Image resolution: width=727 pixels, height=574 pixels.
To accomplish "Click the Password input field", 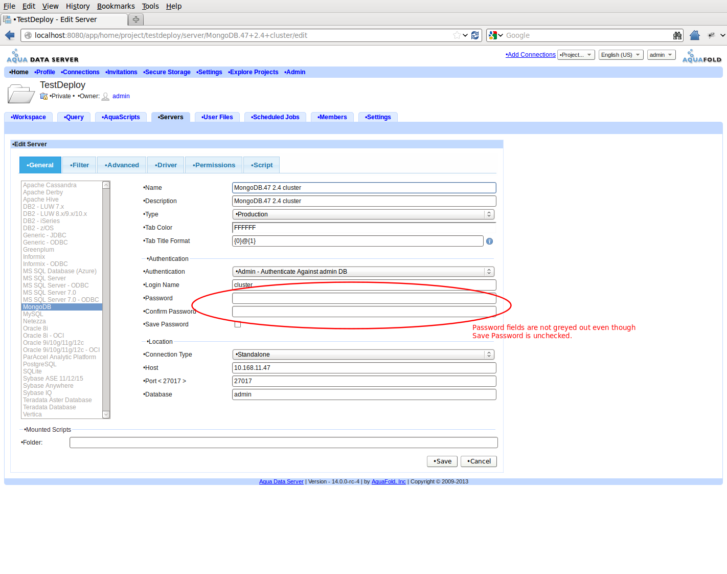I will point(364,298).
